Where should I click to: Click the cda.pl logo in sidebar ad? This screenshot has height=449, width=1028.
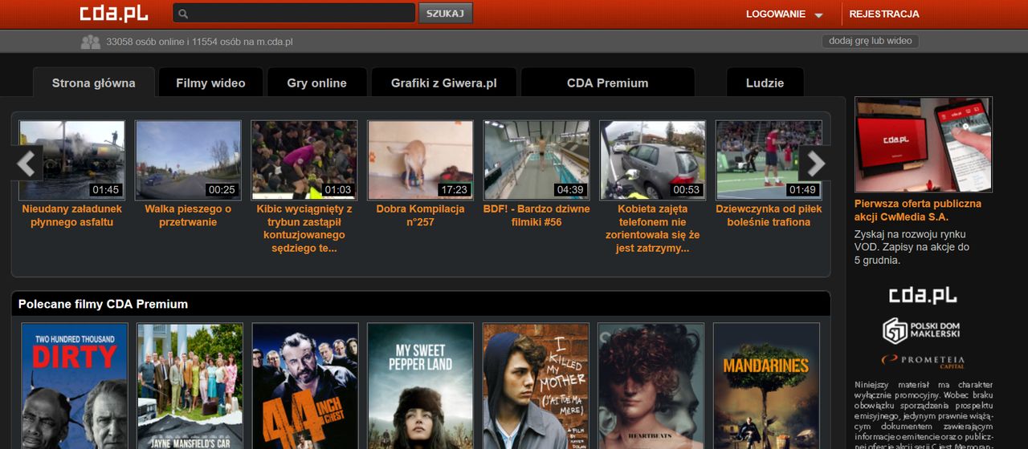923,296
